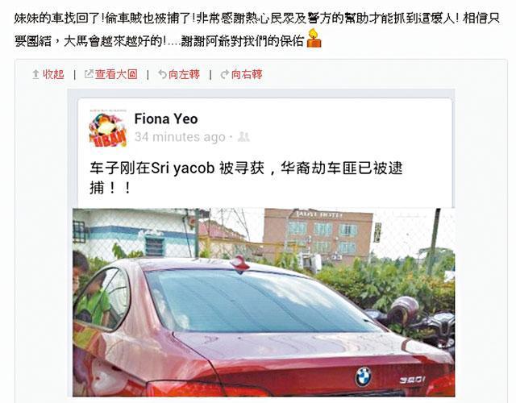Open the red BMW car photo
This screenshot has width=516, height=403.
[264, 302]
